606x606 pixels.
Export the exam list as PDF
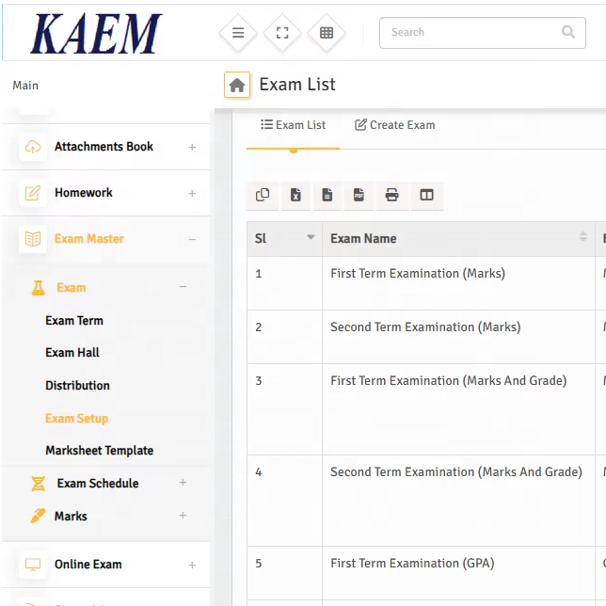point(359,195)
